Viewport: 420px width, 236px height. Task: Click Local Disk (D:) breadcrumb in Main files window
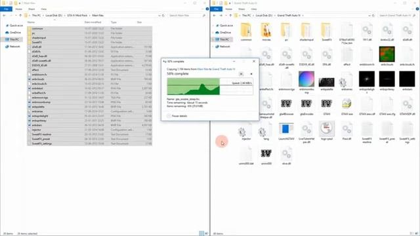[54, 16]
